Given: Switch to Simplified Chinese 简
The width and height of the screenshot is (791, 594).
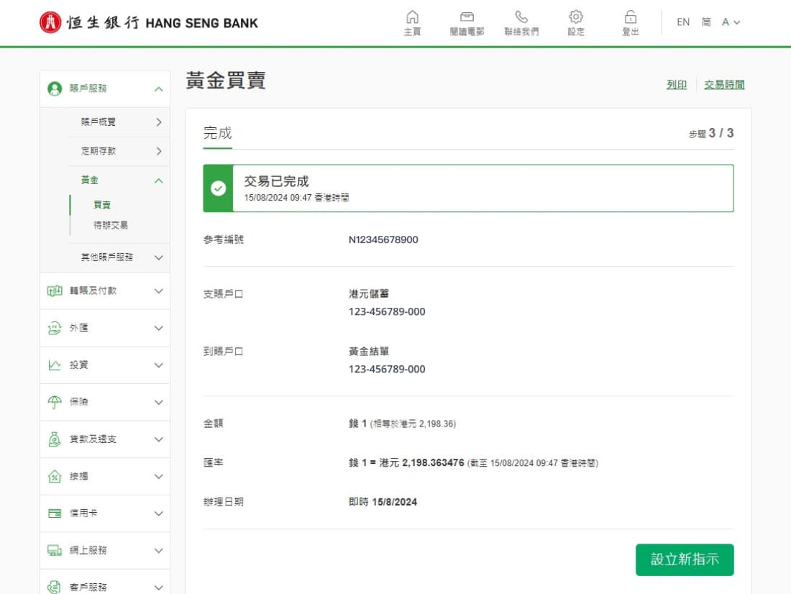Looking at the screenshot, I should tap(706, 22).
